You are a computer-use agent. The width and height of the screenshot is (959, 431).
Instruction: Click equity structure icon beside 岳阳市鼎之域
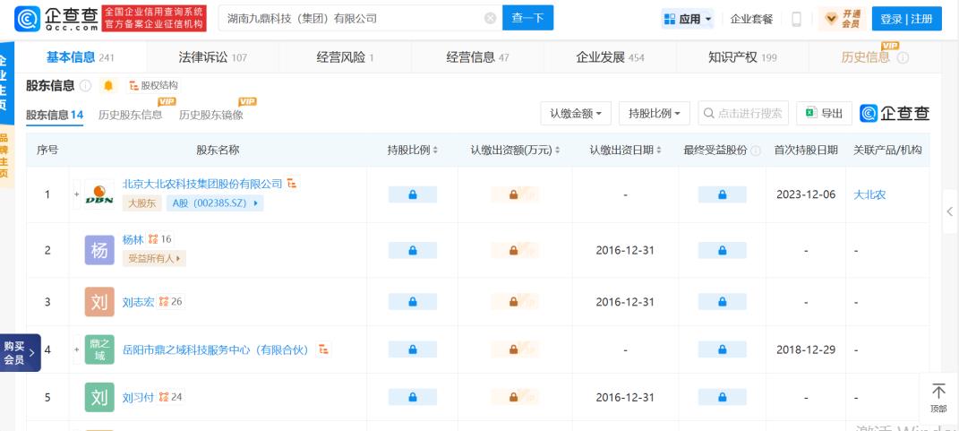coord(323,349)
